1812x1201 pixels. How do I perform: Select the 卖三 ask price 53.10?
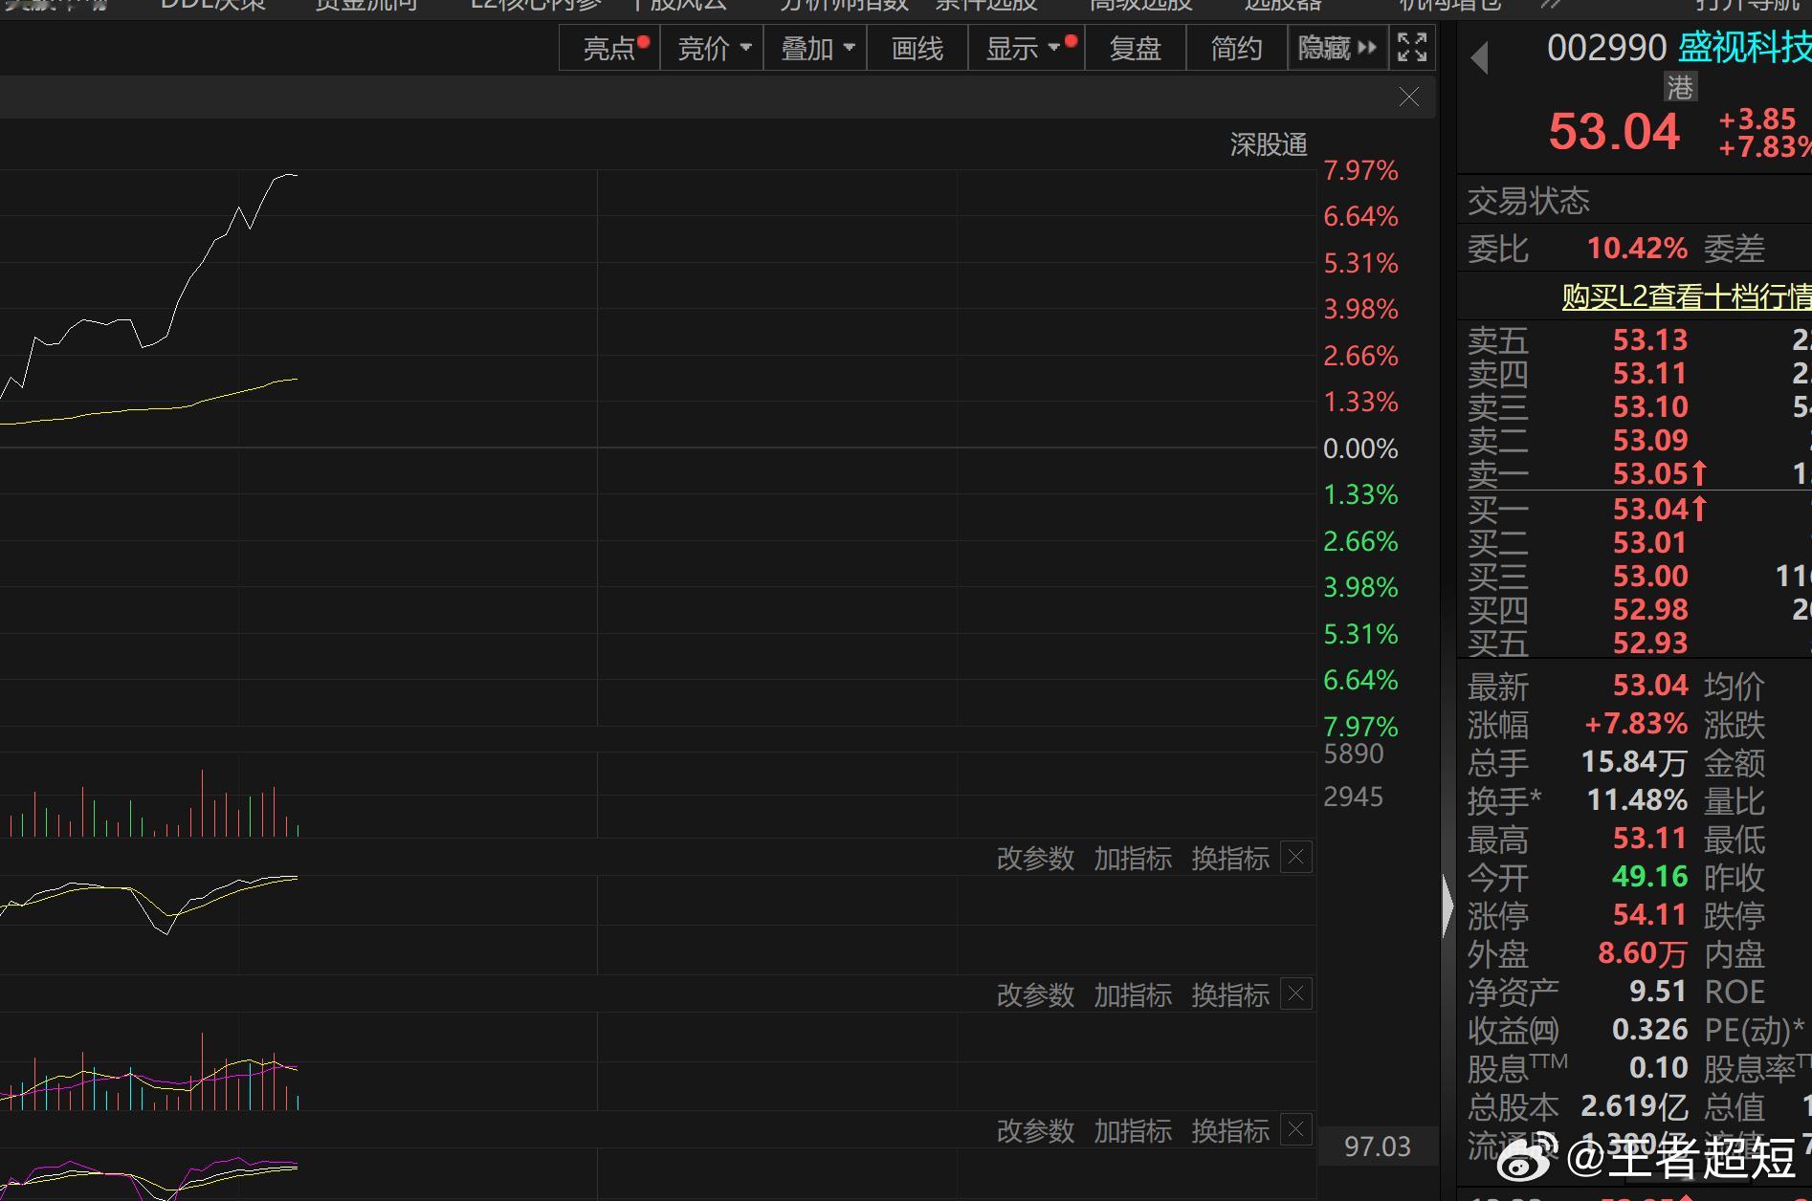[x=1650, y=406]
